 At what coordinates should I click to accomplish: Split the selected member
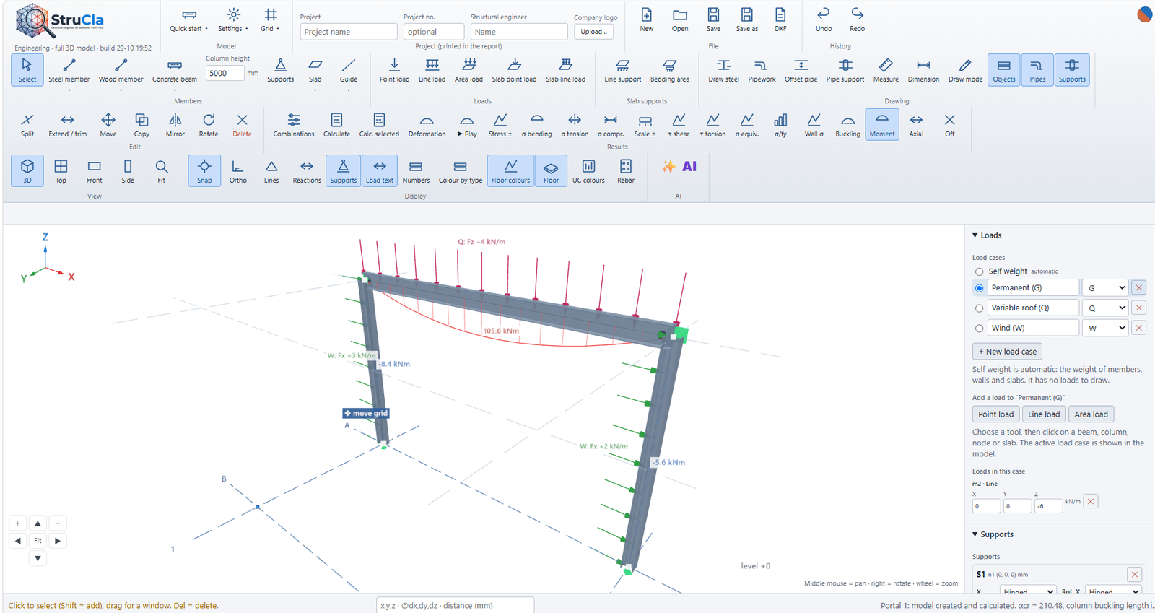(x=27, y=125)
